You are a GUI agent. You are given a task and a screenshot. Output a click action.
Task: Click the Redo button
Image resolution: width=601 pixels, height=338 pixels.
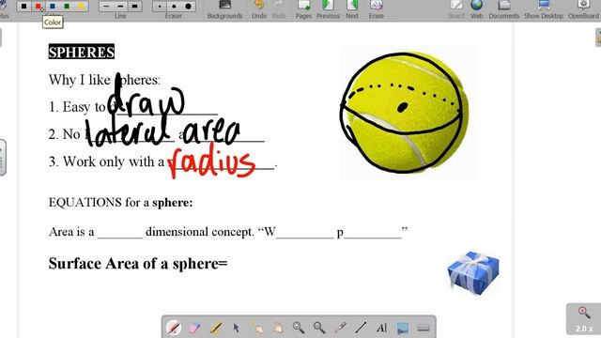279,9
